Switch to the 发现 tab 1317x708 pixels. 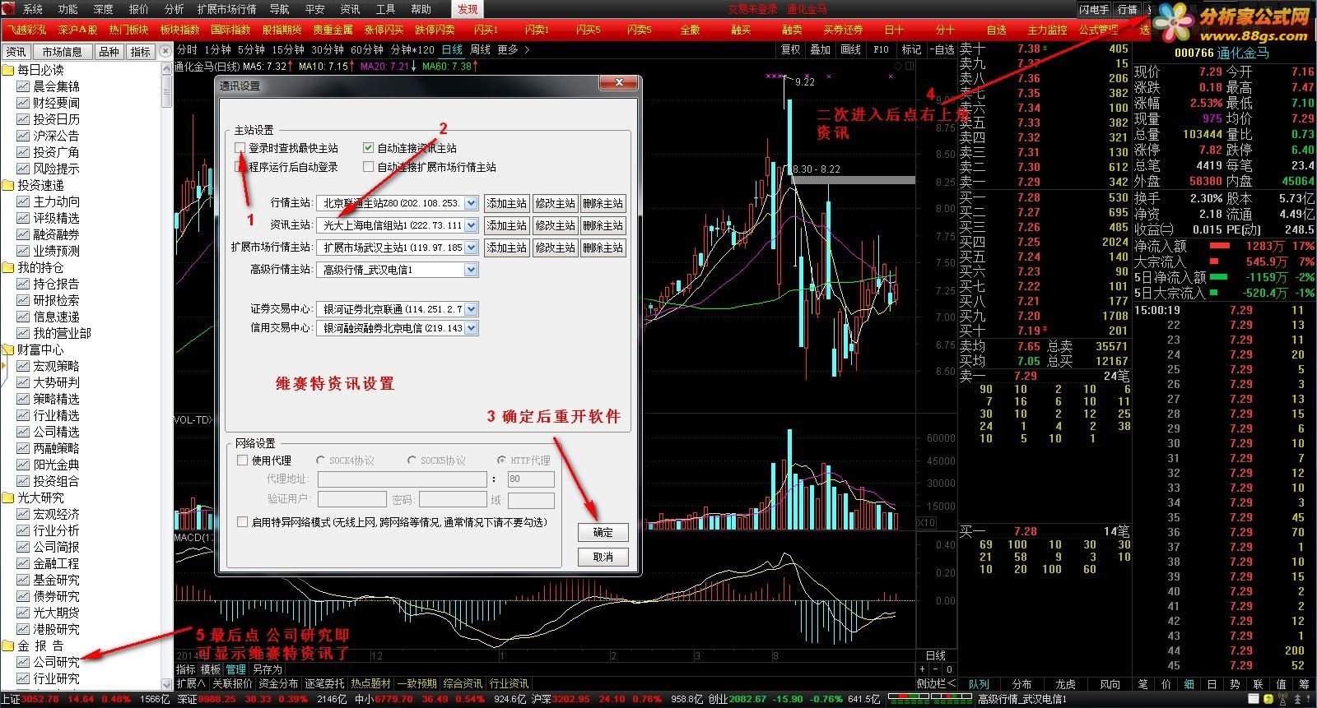(x=468, y=9)
